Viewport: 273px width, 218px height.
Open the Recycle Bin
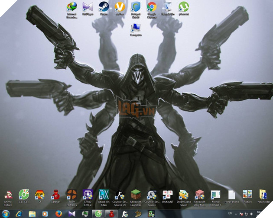pos(168,8)
